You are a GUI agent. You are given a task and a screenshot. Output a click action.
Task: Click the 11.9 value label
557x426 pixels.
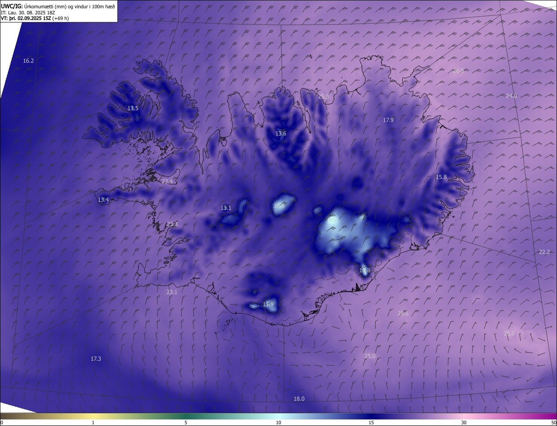click(x=268, y=304)
